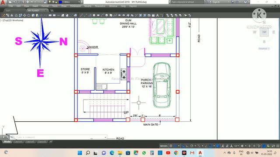Select the Hatch tool
280x157 pixels.
pyautogui.click(x=140, y=16)
